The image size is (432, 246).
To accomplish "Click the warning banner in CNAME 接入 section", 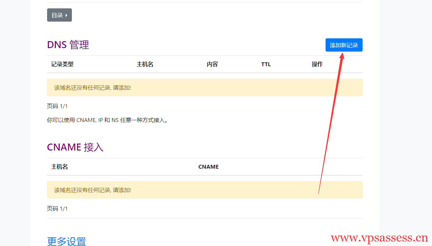I will point(204,190).
